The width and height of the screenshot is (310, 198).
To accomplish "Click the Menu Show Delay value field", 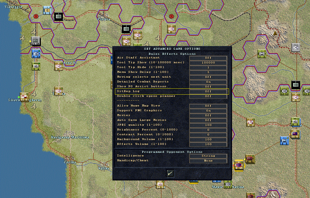I will [x=208, y=72].
